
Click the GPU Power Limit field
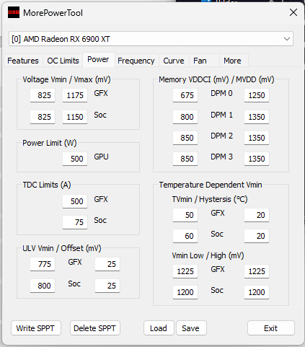(x=75, y=159)
